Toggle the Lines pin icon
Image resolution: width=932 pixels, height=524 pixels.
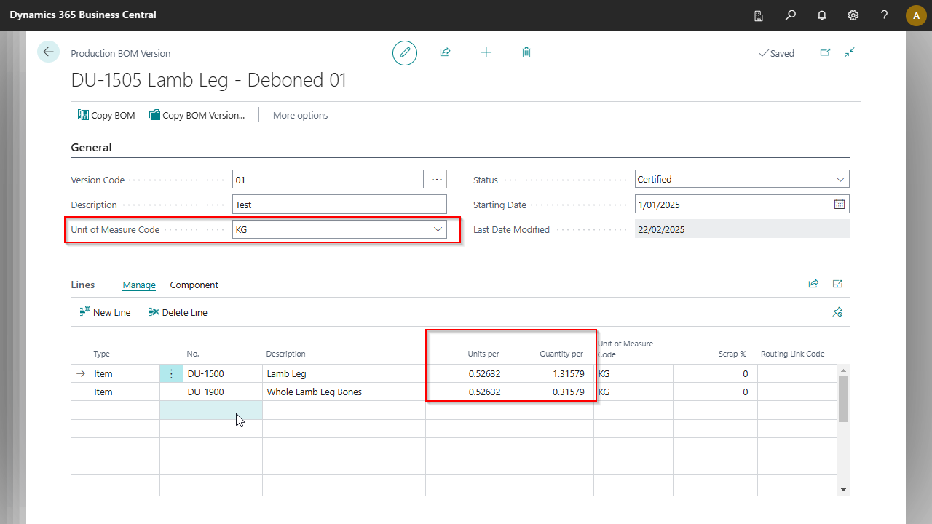click(837, 312)
